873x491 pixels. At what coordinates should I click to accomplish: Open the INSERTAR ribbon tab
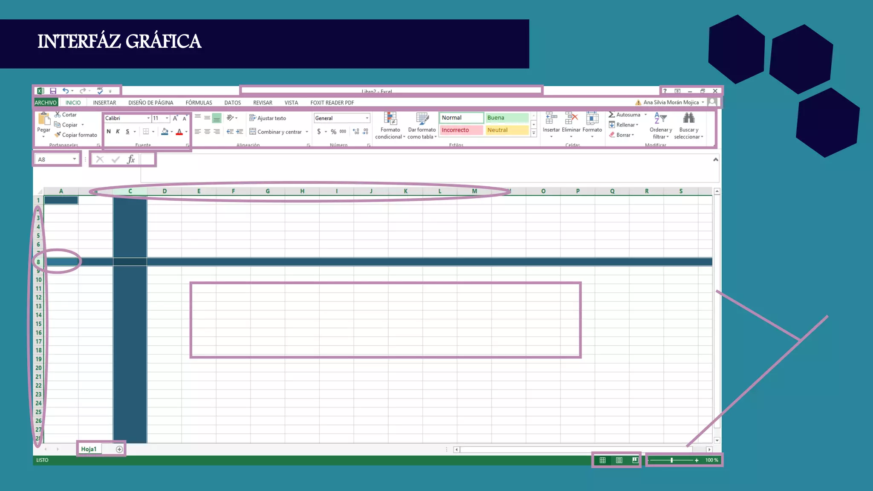[104, 103]
